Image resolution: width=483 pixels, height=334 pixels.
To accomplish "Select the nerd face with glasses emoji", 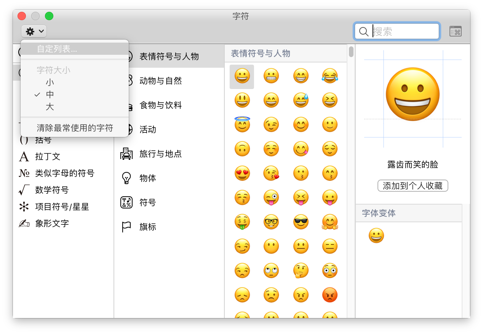I will point(271,222).
